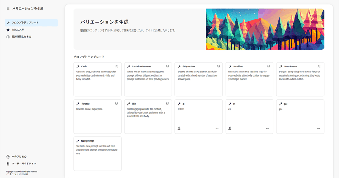Click the wand icon on FAQ Section card
Image resolution: width=339 pixels, height=178 pixels.
point(179,67)
